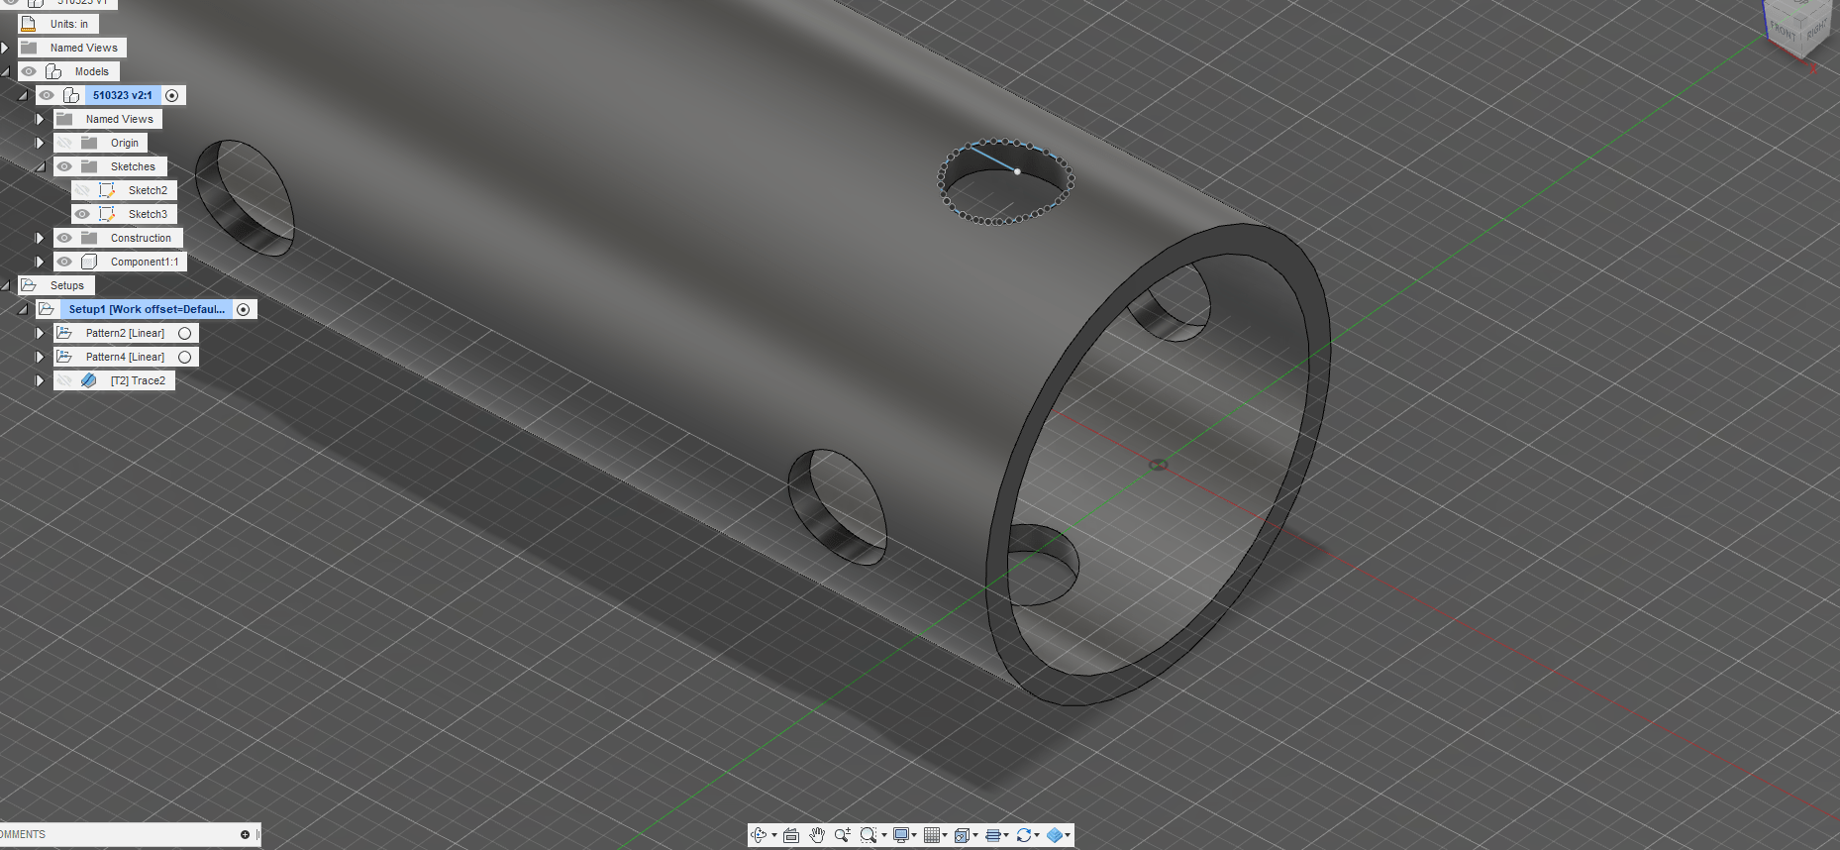Open the Grid and Snaps dropdown arrow
The height and width of the screenshot is (850, 1840).
(x=945, y=835)
